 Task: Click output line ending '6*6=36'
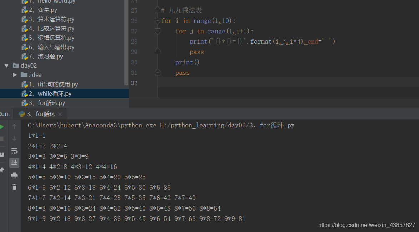click(99, 188)
